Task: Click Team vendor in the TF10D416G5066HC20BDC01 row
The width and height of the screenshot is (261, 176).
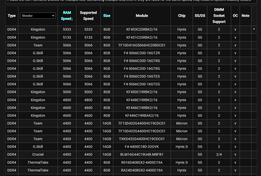Action: (x=38, y=45)
